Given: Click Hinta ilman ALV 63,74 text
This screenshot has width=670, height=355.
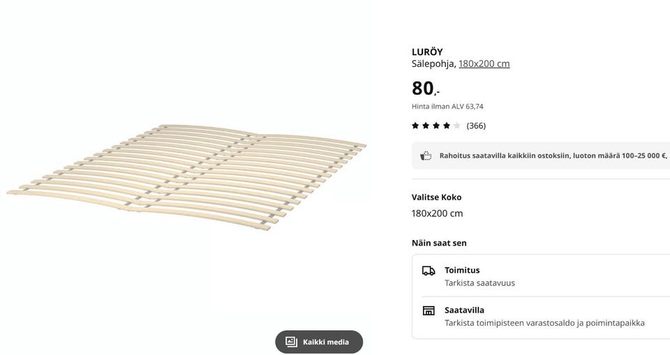Looking at the screenshot, I should (447, 107).
